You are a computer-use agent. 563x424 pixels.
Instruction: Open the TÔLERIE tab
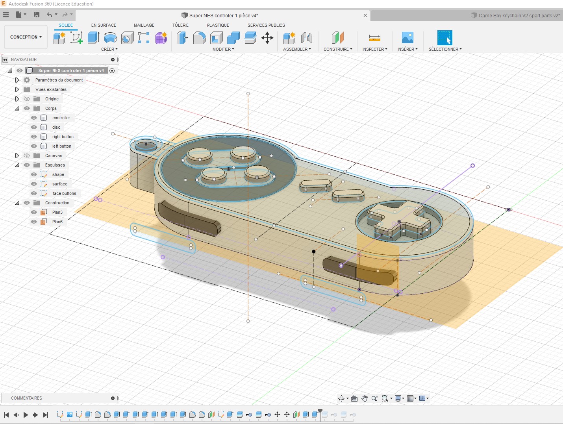click(x=180, y=25)
